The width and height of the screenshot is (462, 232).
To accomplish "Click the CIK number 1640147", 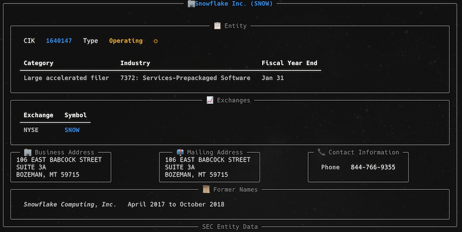I will [59, 41].
